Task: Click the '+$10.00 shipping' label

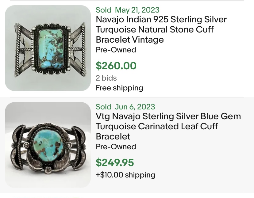Action: coord(125,175)
